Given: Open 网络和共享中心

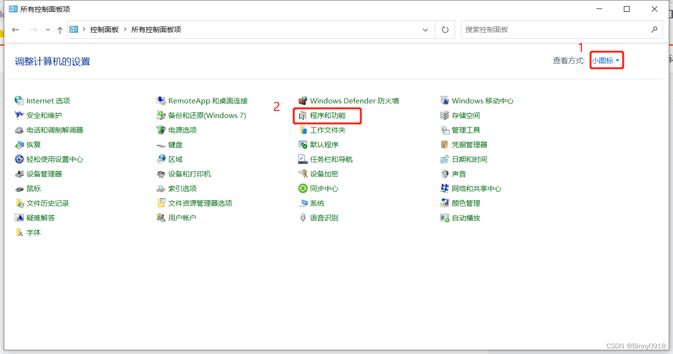Looking at the screenshot, I should coord(476,188).
